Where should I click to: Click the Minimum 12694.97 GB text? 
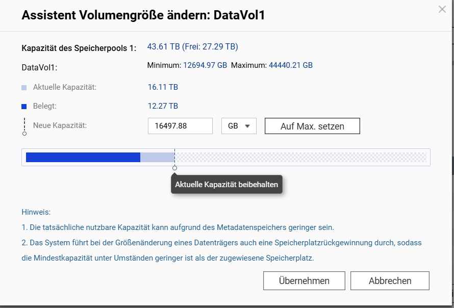(x=187, y=65)
